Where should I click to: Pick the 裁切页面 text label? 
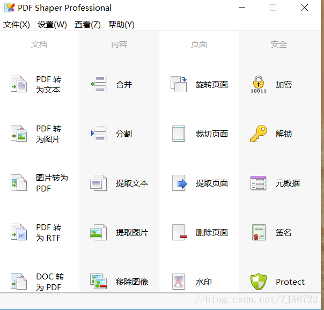(x=212, y=134)
